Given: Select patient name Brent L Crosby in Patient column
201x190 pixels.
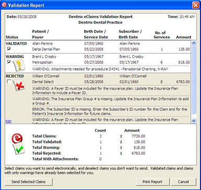Looking at the screenshot, I should (x=44, y=57).
